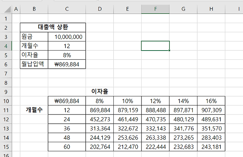
Task: Select column C header
Action: pyautogui.click(x=67, y=9)
